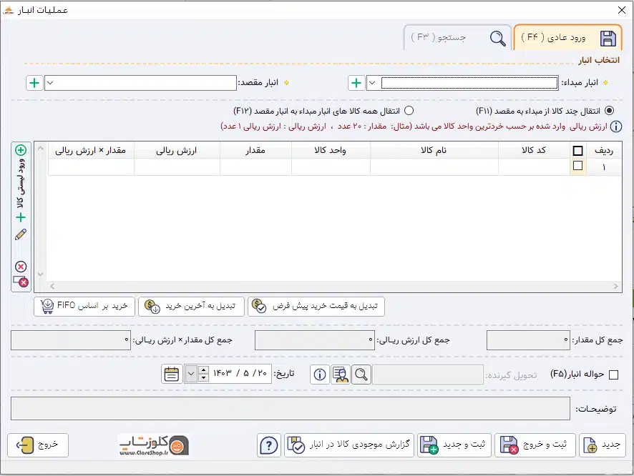Click the horizontal scrollbar right arrow
The height and width of the screenshot is (476, 634).
click(616, 287)
